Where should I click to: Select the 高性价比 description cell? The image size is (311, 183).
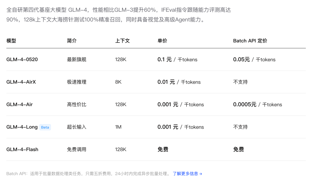77,104
